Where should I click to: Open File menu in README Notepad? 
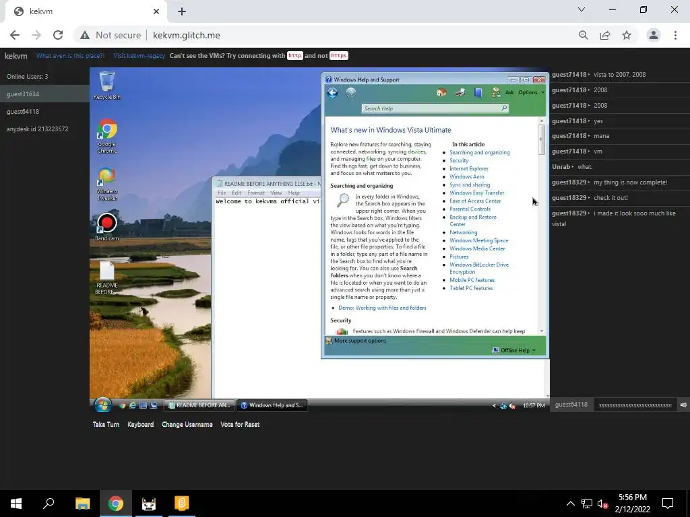[222, 193]
